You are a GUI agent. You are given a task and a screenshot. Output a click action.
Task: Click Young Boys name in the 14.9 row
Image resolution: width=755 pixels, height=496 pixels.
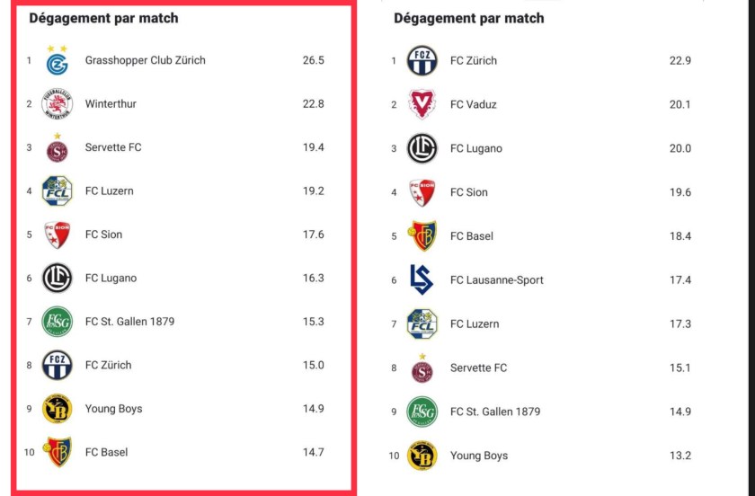tap(113, 409)
